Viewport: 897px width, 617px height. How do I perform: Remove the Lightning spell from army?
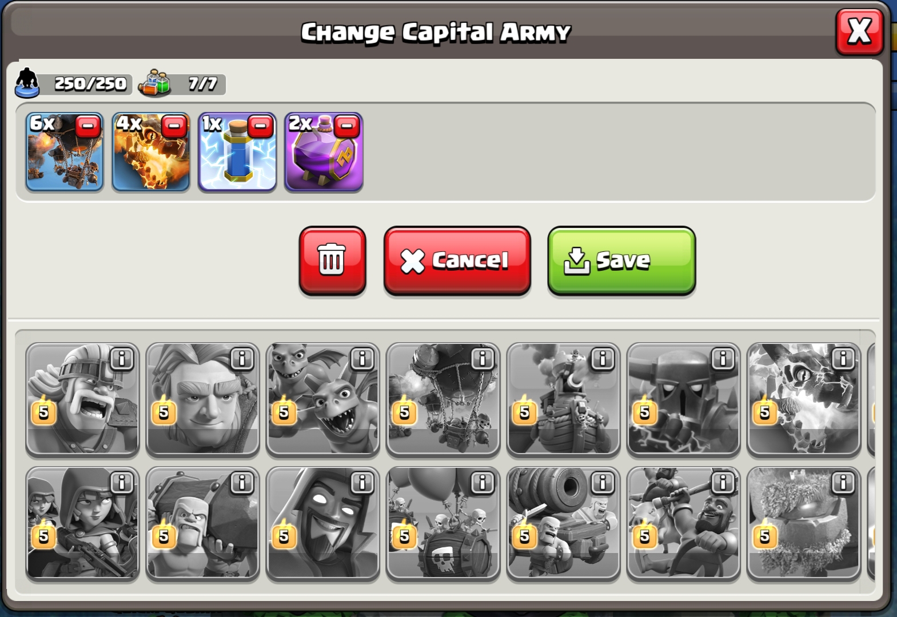click(x=260, y=126)
